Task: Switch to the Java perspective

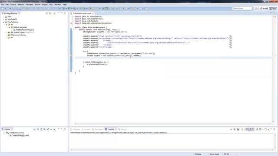Action: (273, 9)
